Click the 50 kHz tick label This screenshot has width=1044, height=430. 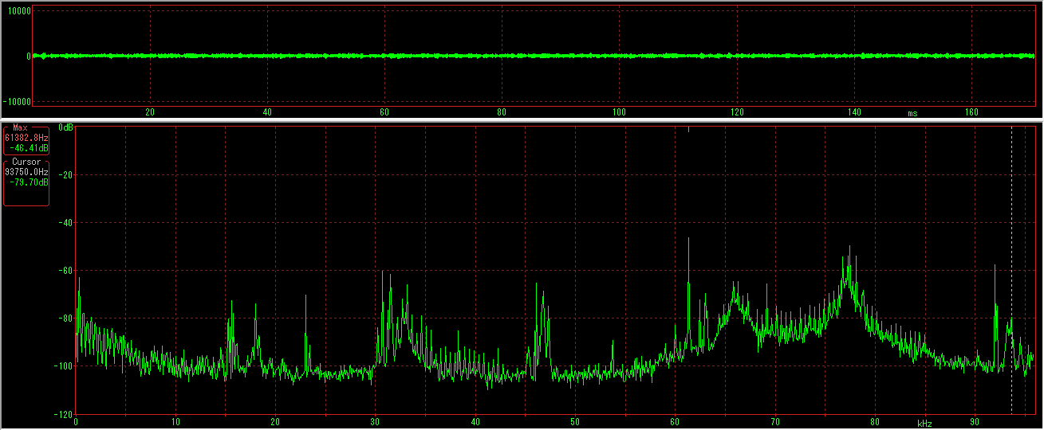[x=575, y=423]
